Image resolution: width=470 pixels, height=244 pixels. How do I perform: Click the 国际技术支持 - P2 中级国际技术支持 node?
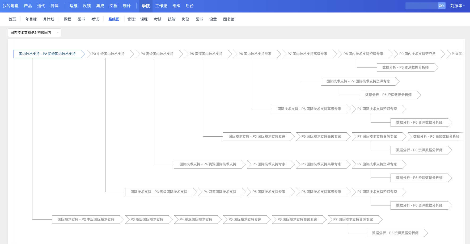(x=88, y=220)
